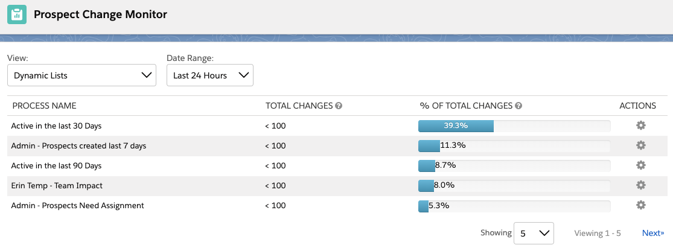The image size is (673, 245).
Task: Open gear actions for Admin - Prospects created last 7 days
Action: click(641, 145)
